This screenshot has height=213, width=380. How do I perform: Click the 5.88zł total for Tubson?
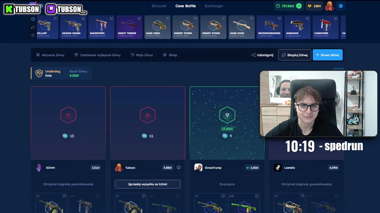tap(167, 168)
